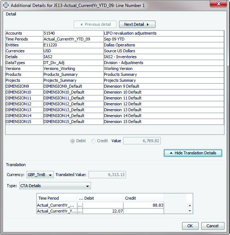Collapse with Hide Translation Details button
The image size is (230, 235).
tap(192, 153)
